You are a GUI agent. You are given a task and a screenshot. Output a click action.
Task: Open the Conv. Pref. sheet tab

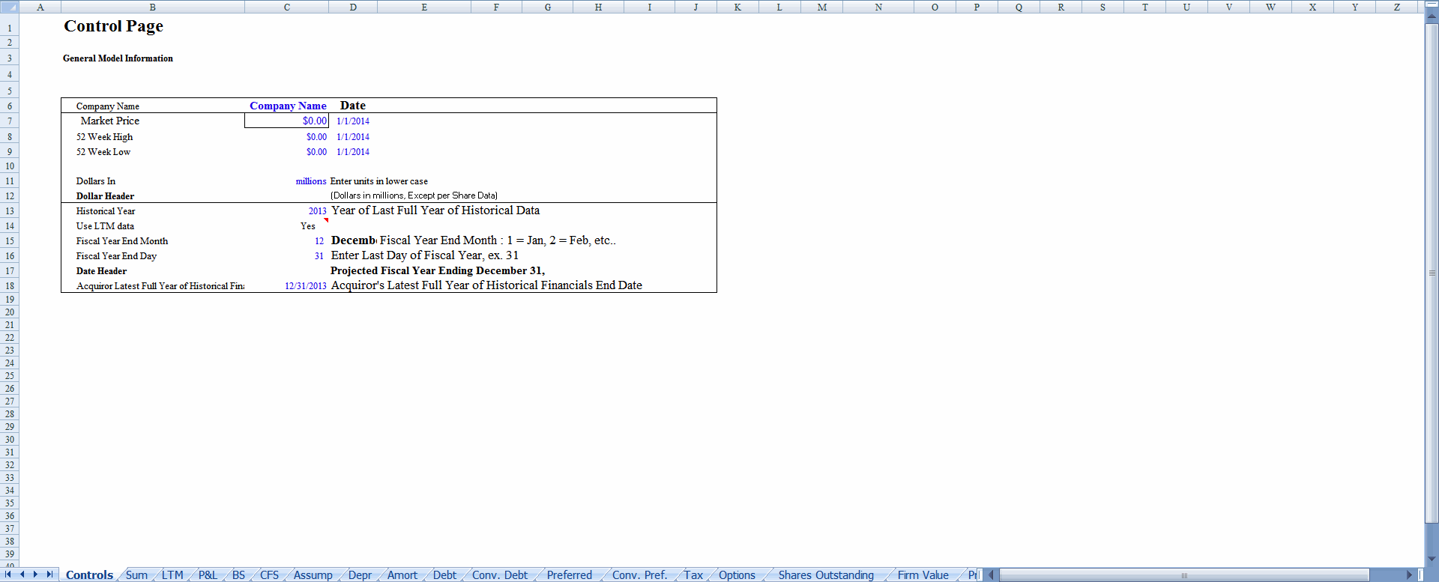(639, 575)
